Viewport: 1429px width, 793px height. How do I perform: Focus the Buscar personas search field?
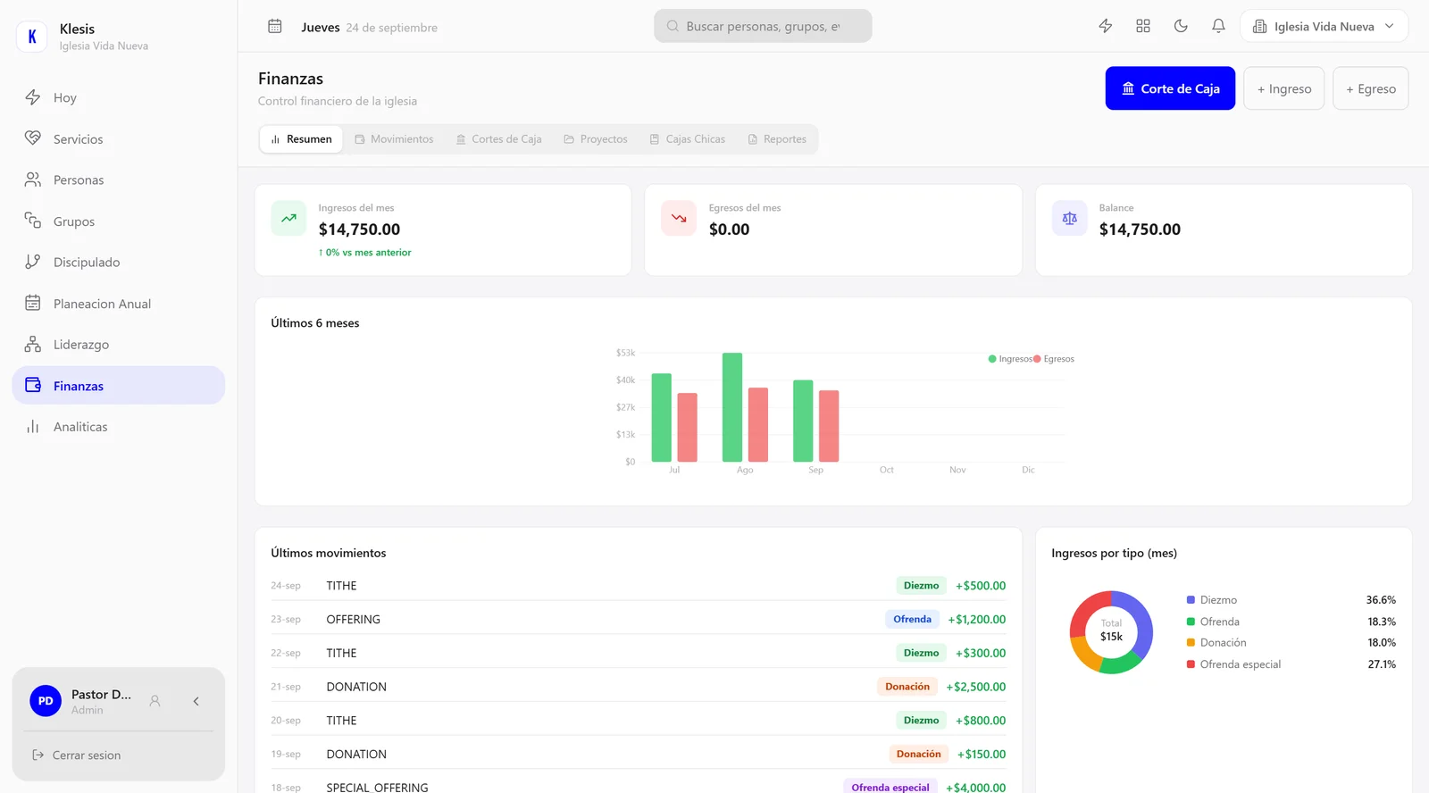tap(763, 26)
